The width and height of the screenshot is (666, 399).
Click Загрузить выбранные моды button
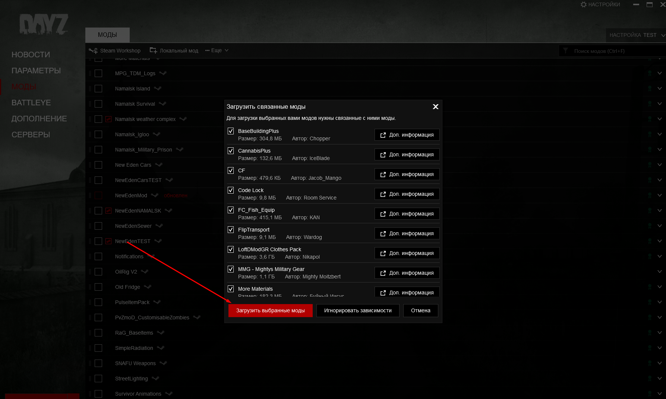click(271, 310)
